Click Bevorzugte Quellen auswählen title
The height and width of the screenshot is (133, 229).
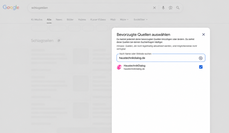point(143,35)
